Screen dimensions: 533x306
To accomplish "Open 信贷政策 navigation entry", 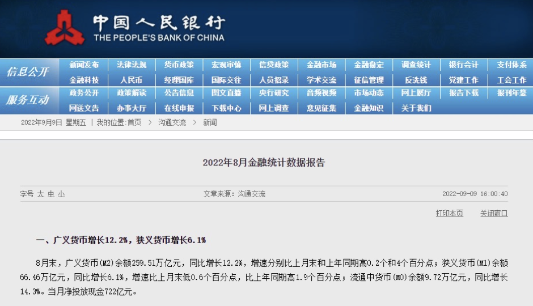I will 274,65.
